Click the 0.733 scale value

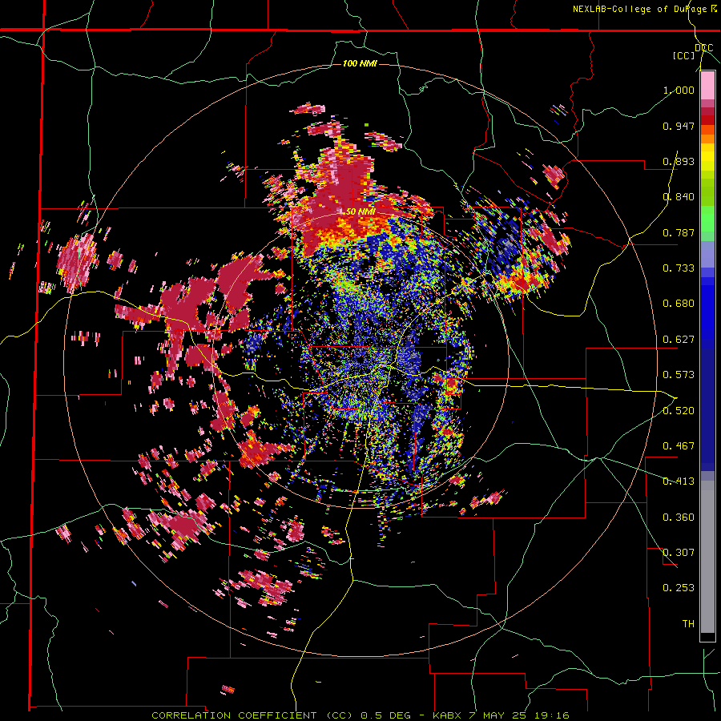679,268
